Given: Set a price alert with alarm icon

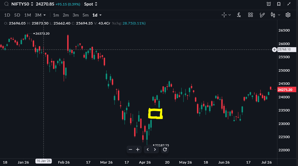Looking at the screenshot, I should (269, 4).
